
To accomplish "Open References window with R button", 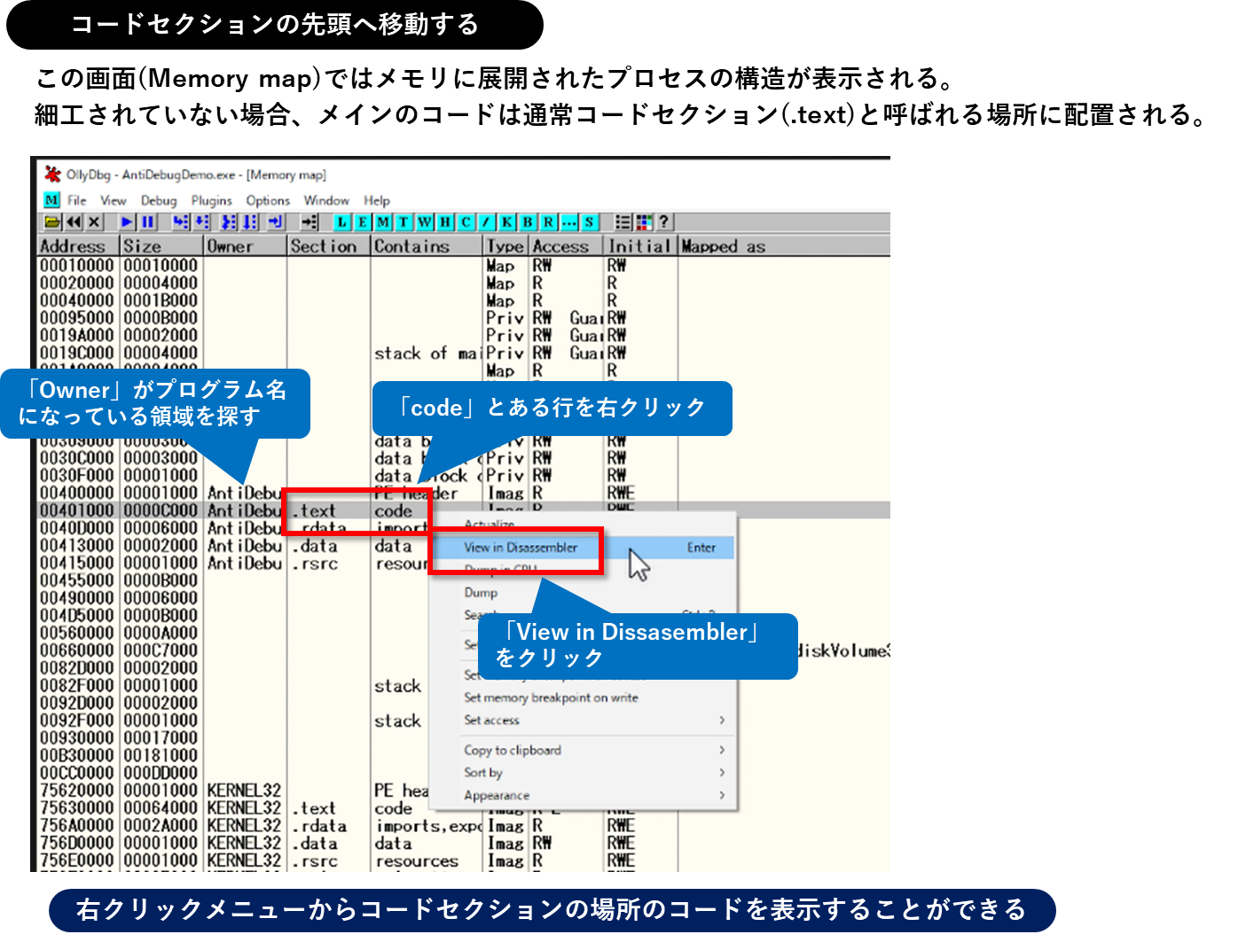I will [548, 222].
